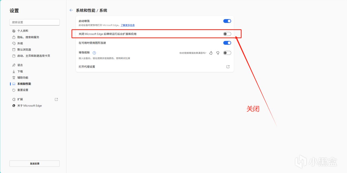Click the 了解更多信息 link
Viewport: 347px width, 173px height.
(128, 25)
